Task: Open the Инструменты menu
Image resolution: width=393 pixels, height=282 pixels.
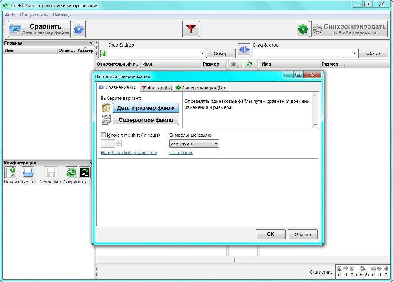Action: 34,15
